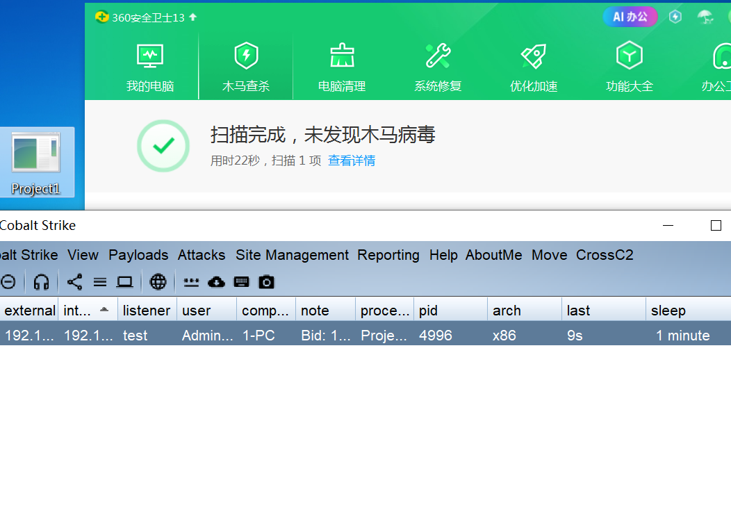The height and width of the screenshot is (512, 731).
Task: Sort by the note column header
Action: (x=325, y=311)
